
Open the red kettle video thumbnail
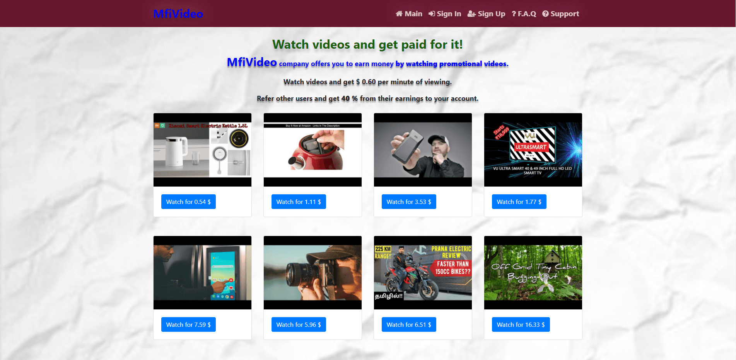click(x=313, y=150)
